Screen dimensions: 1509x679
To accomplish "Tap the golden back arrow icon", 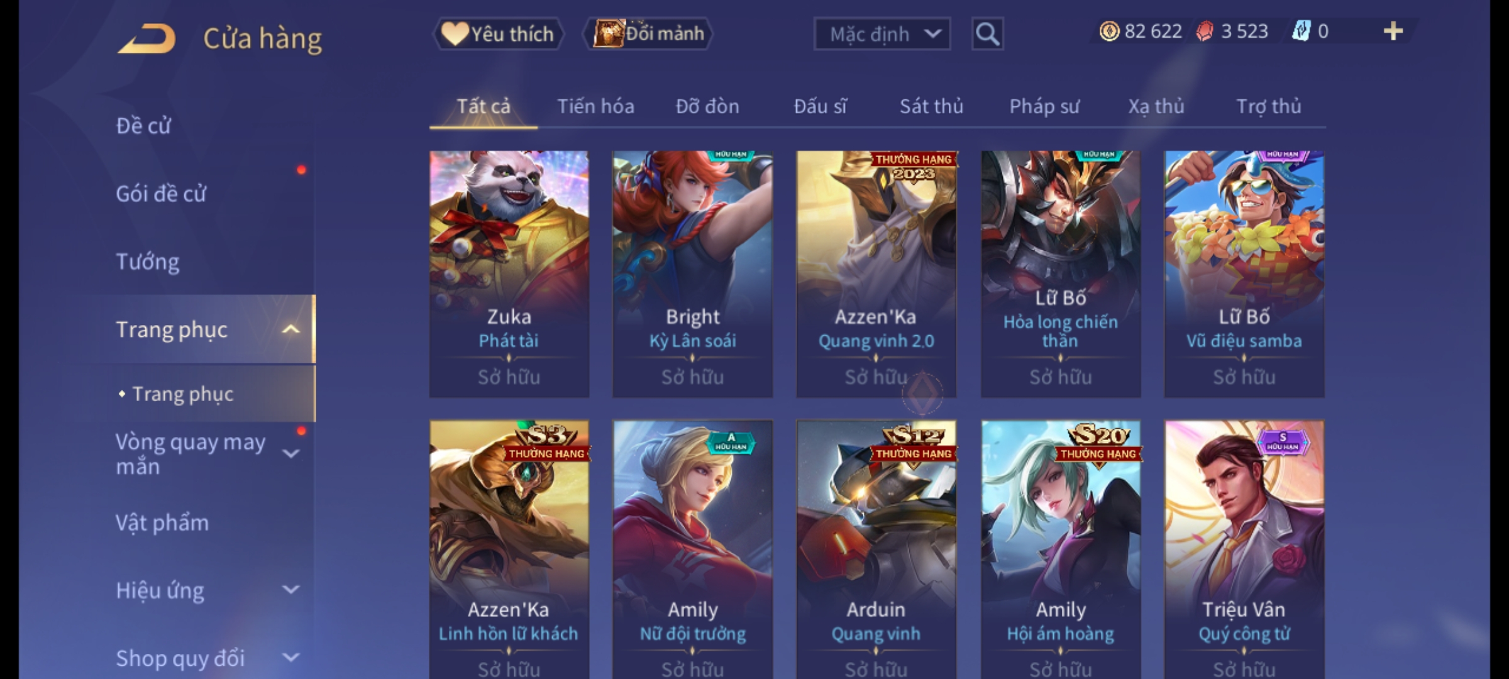I will [146, 38].
